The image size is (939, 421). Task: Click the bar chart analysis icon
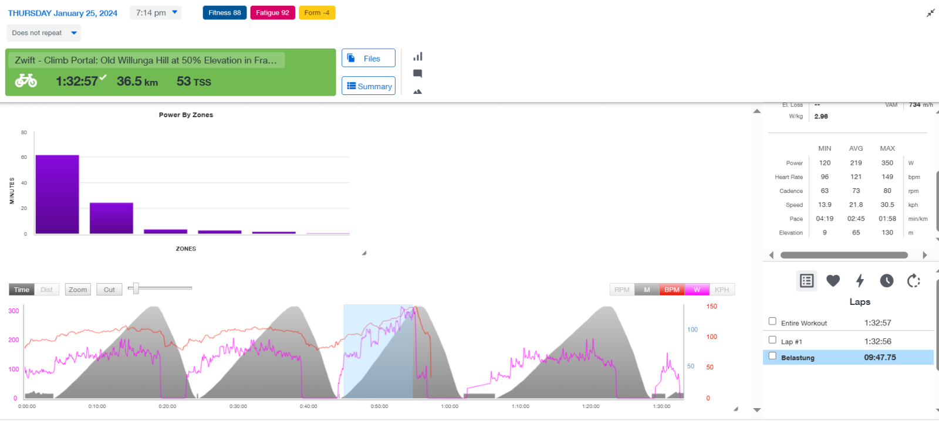point(417,57)
